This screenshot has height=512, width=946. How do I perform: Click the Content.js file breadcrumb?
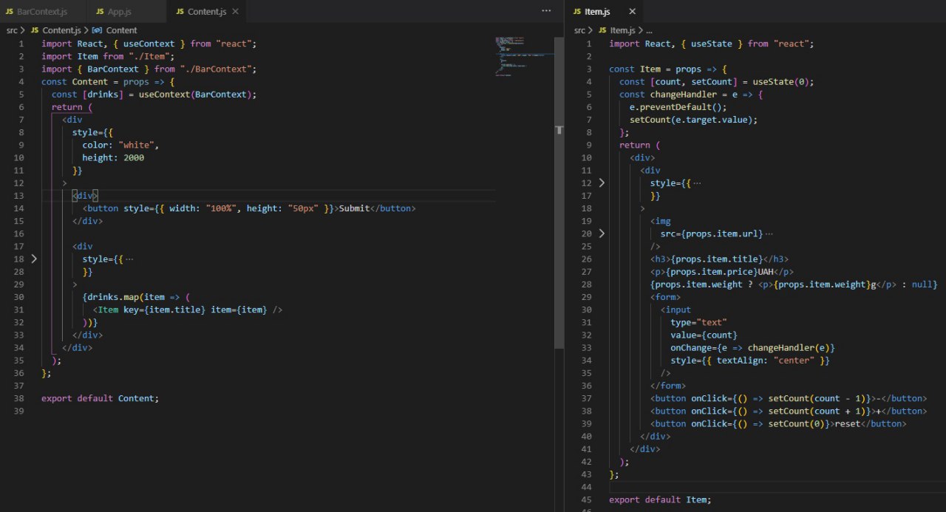point(55,30)
